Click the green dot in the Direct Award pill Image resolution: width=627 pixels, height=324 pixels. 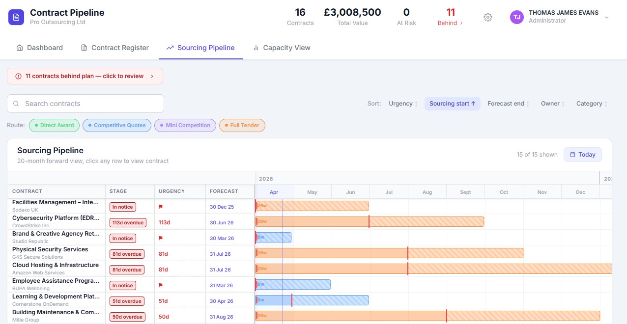[x=36, y=125]
